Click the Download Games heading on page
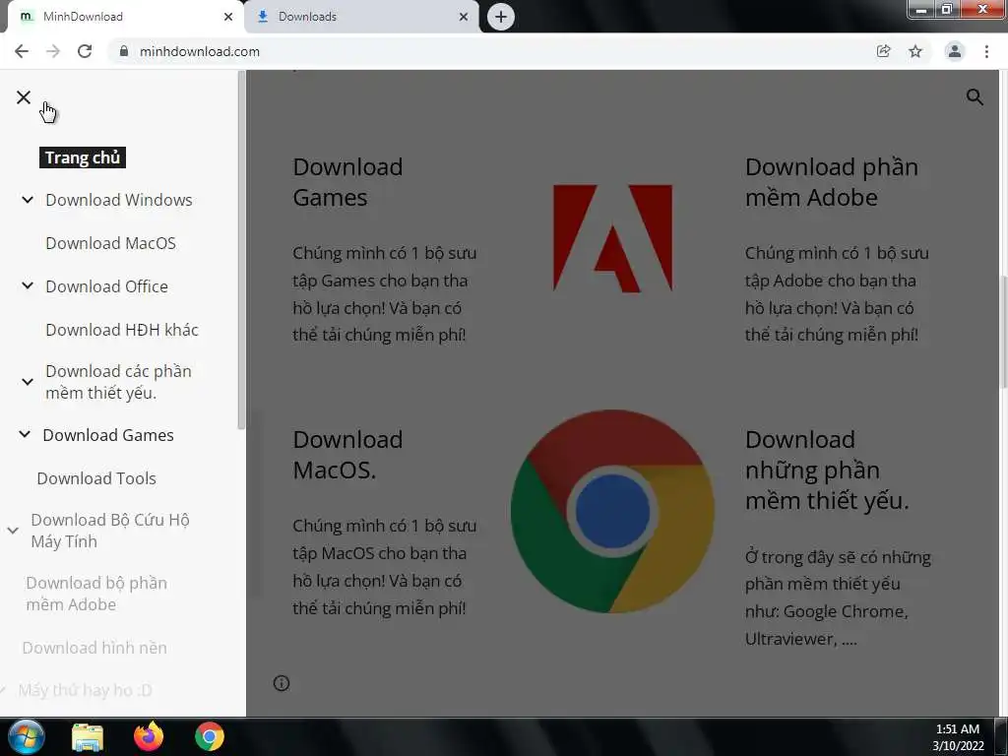The image size is (1008, 756). 347,182
